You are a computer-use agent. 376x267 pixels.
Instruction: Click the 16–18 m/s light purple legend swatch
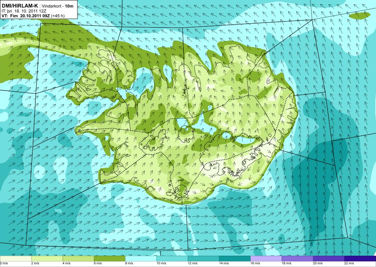266,259
